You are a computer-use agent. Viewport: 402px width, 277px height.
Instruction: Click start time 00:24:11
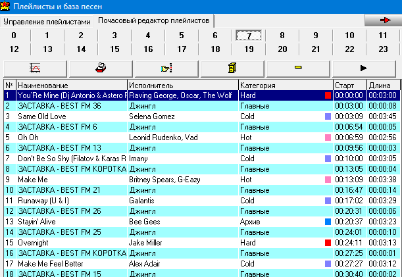pyautogui.click(x=349, y=243)
